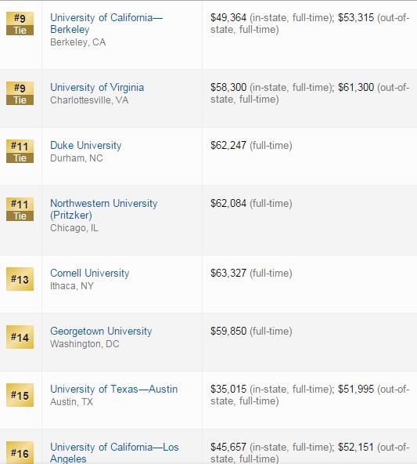Open the Cornell University link
Image resolution: width=417 pixels, height=464 pixels.
point(90,273)
